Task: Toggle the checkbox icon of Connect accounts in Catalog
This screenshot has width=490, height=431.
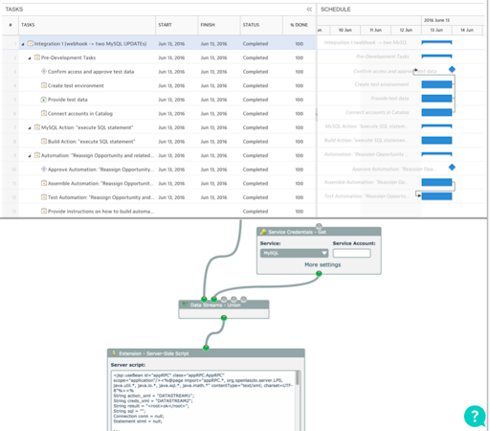Action: 44,113
